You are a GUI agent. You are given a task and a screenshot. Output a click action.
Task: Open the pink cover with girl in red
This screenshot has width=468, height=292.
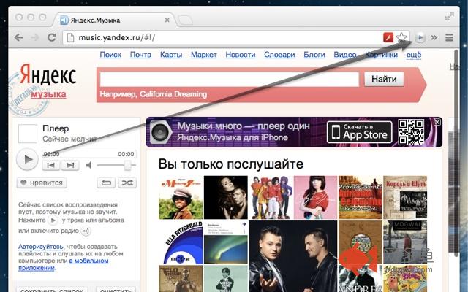pos(315,197)
